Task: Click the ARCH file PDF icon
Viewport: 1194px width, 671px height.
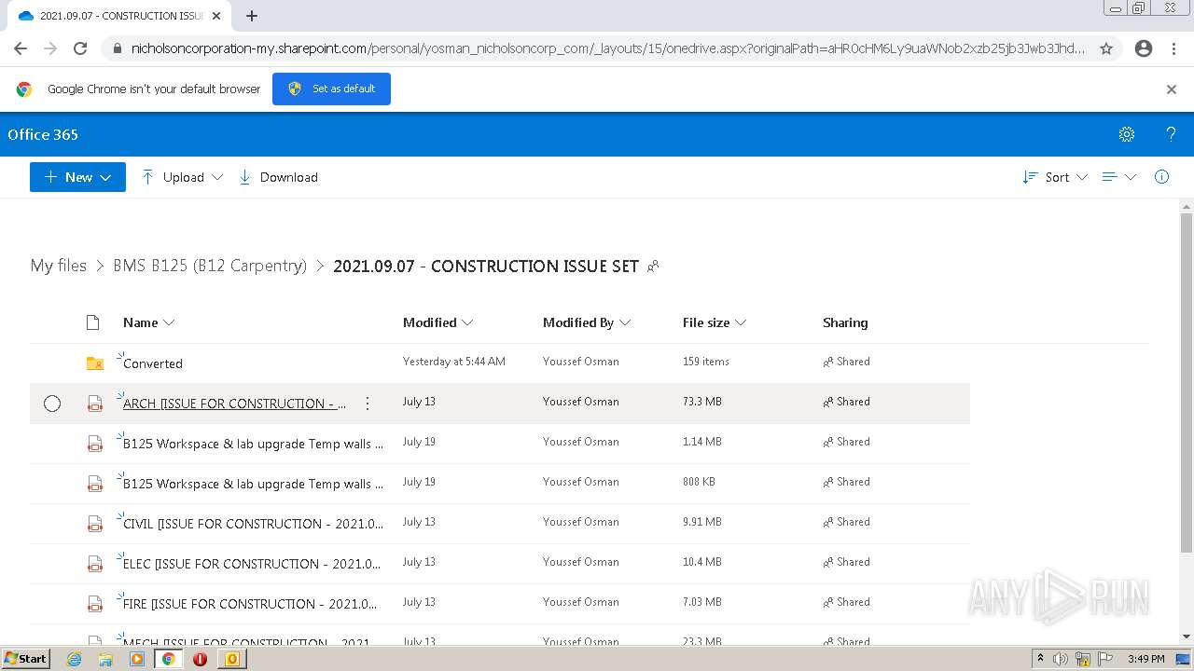Action: click(94, 404)
